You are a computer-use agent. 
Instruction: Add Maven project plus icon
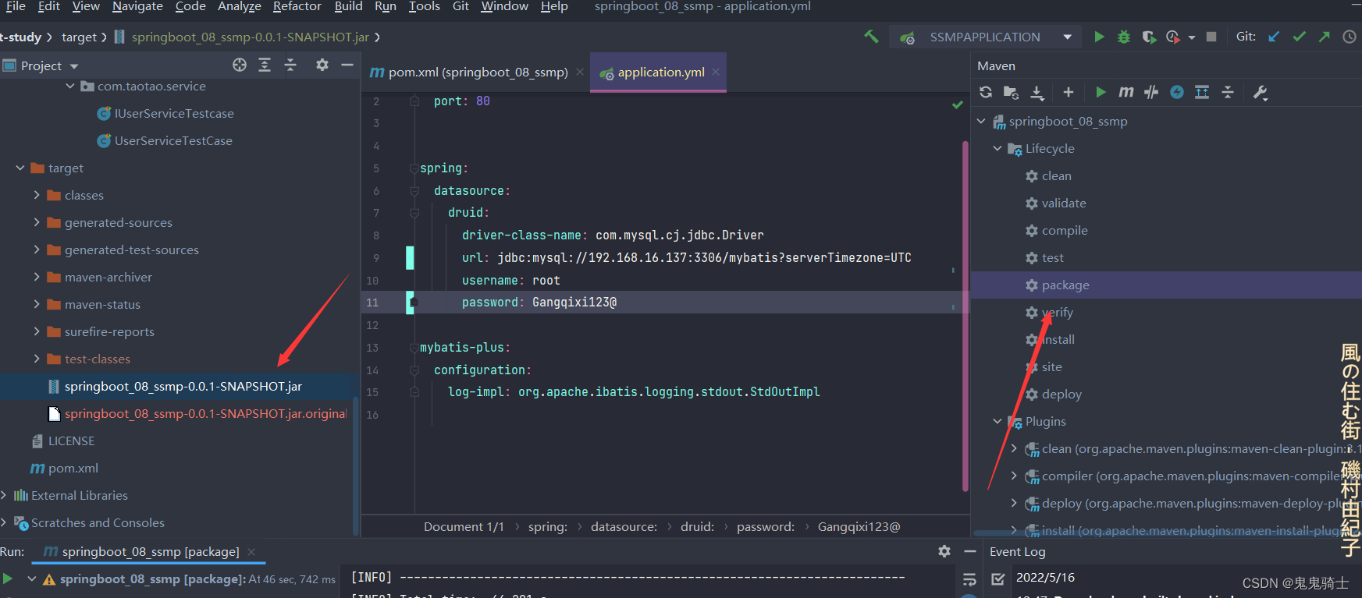point(1069,92)
